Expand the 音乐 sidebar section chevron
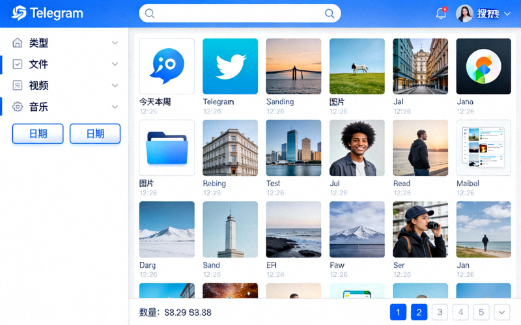521x325 pixels. (115, 107)
